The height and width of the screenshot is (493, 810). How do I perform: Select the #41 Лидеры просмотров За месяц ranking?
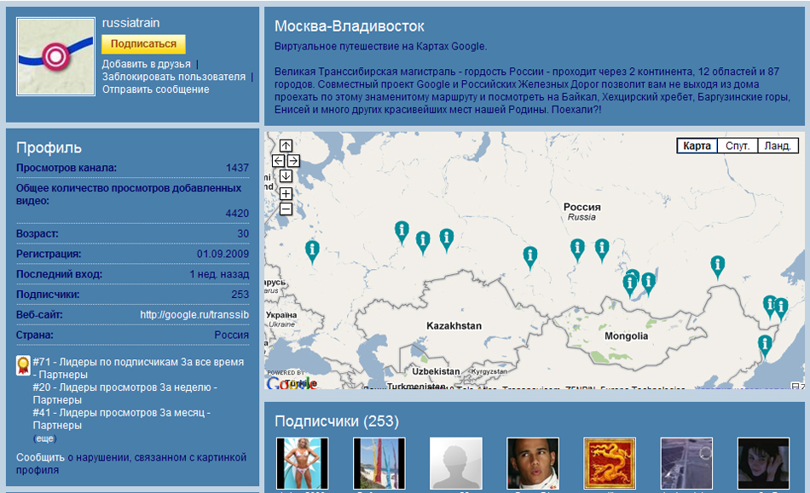coord(121,419)
